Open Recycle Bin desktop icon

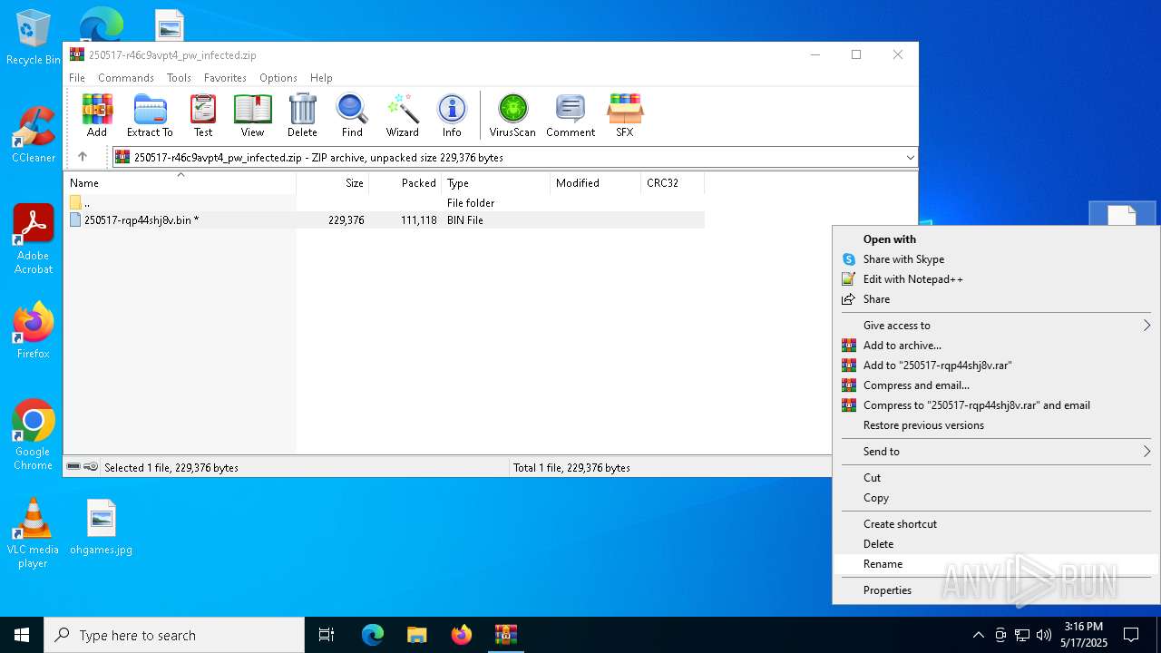pyautogui.click(x=34, y=38)
